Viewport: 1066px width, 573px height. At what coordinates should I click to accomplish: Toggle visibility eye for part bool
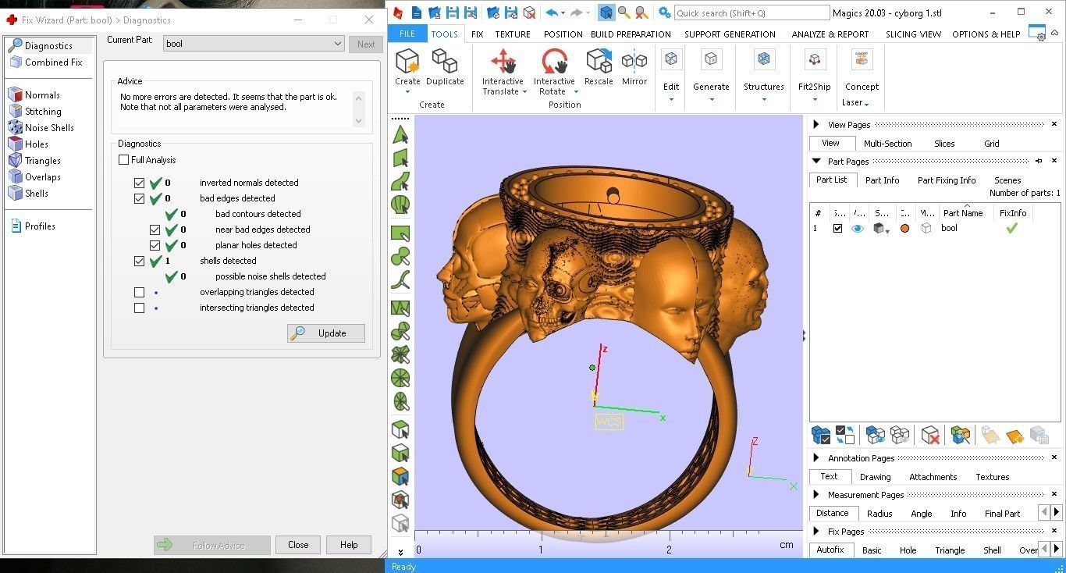point(858,229)
